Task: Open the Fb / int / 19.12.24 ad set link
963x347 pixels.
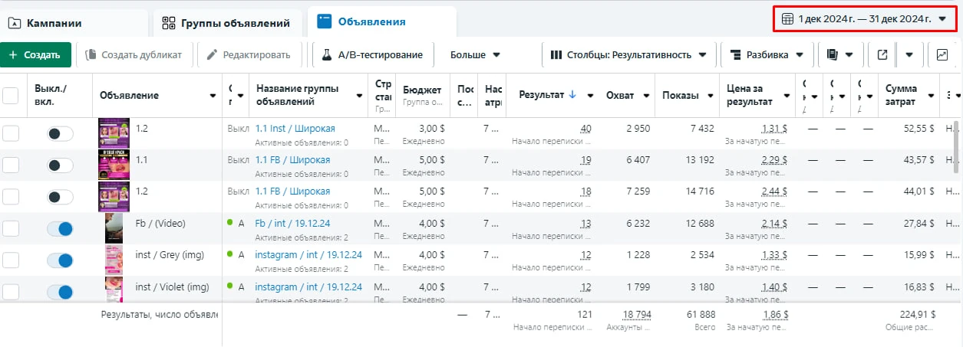Action: pos(292,223)
